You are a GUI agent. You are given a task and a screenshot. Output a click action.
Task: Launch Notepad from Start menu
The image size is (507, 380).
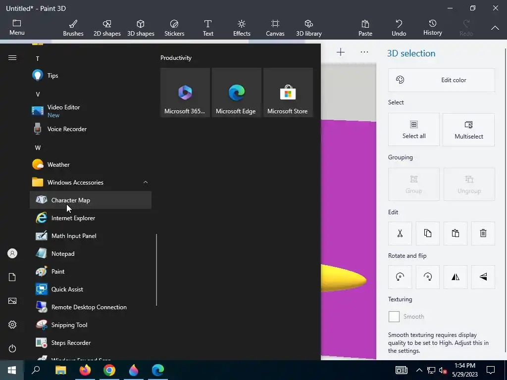[x=91, y=254]
